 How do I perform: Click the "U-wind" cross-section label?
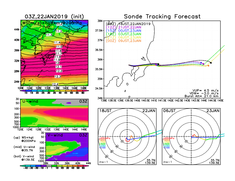30,101
